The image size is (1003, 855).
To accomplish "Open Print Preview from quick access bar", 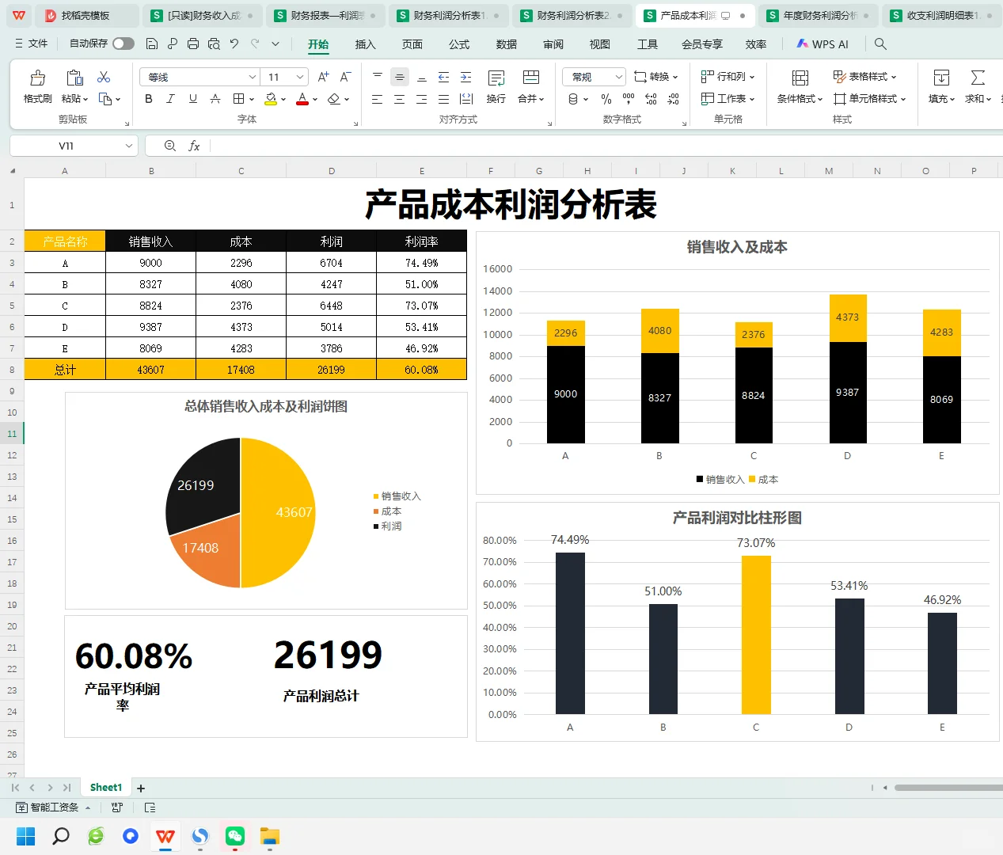I will pos(214,44).
